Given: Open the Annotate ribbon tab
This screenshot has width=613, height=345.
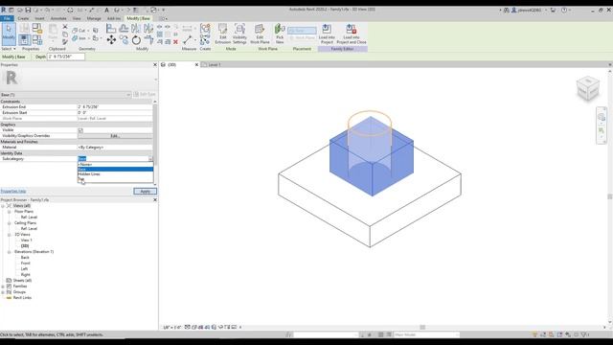Looking at the screenshot, I should click(x=58, y=18).
